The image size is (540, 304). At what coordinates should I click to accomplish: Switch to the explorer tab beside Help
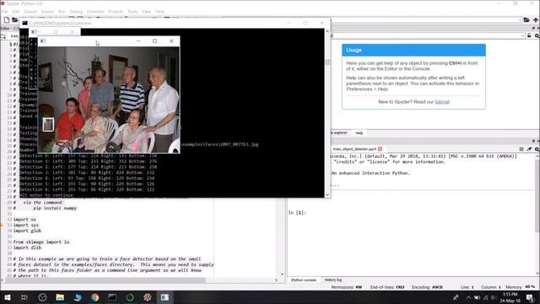click(339, 133)
